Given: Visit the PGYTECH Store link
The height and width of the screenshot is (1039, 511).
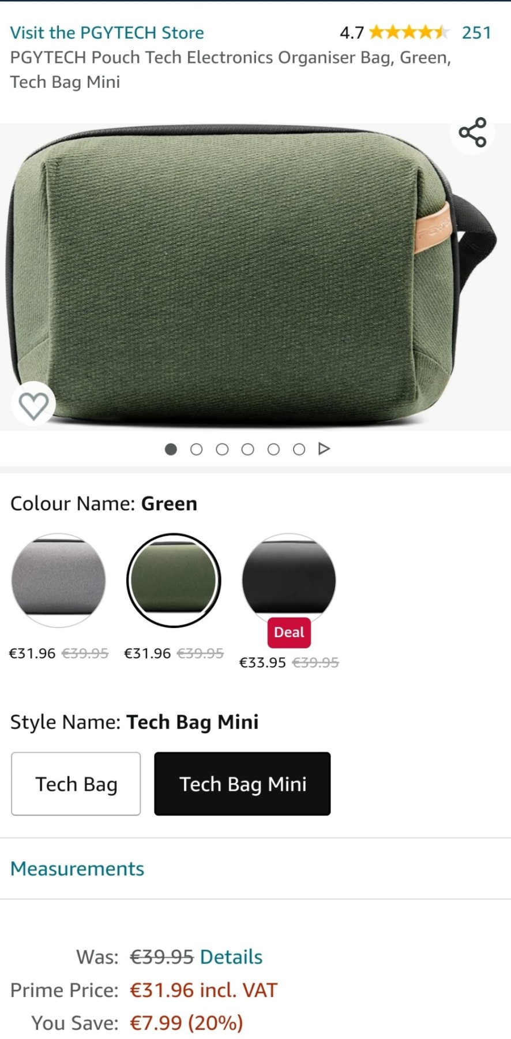Looking at the screenshot, I should [x=107, y=33].
